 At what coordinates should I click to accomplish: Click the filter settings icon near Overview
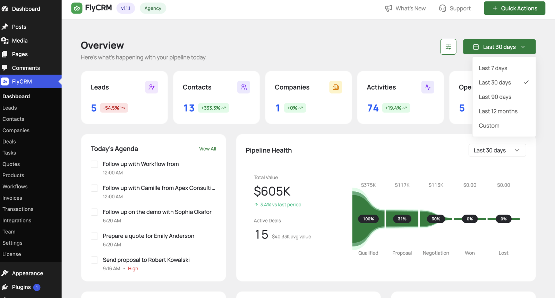coord(448,47)
